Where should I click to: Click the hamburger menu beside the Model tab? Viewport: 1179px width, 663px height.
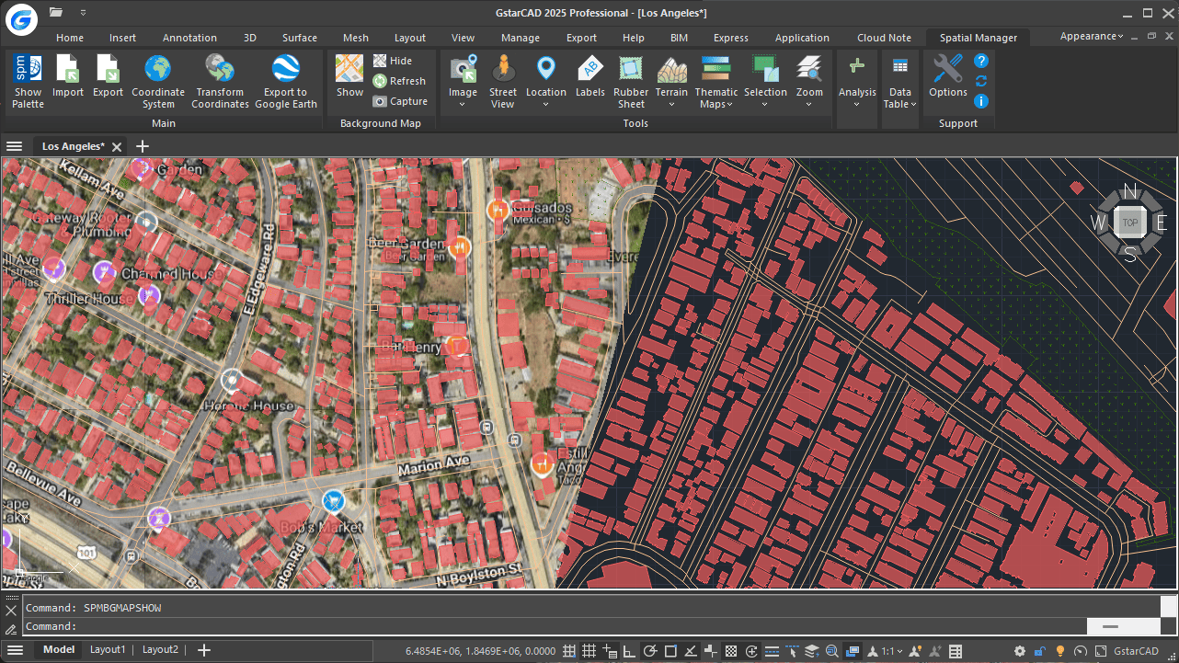pos(15,650)
